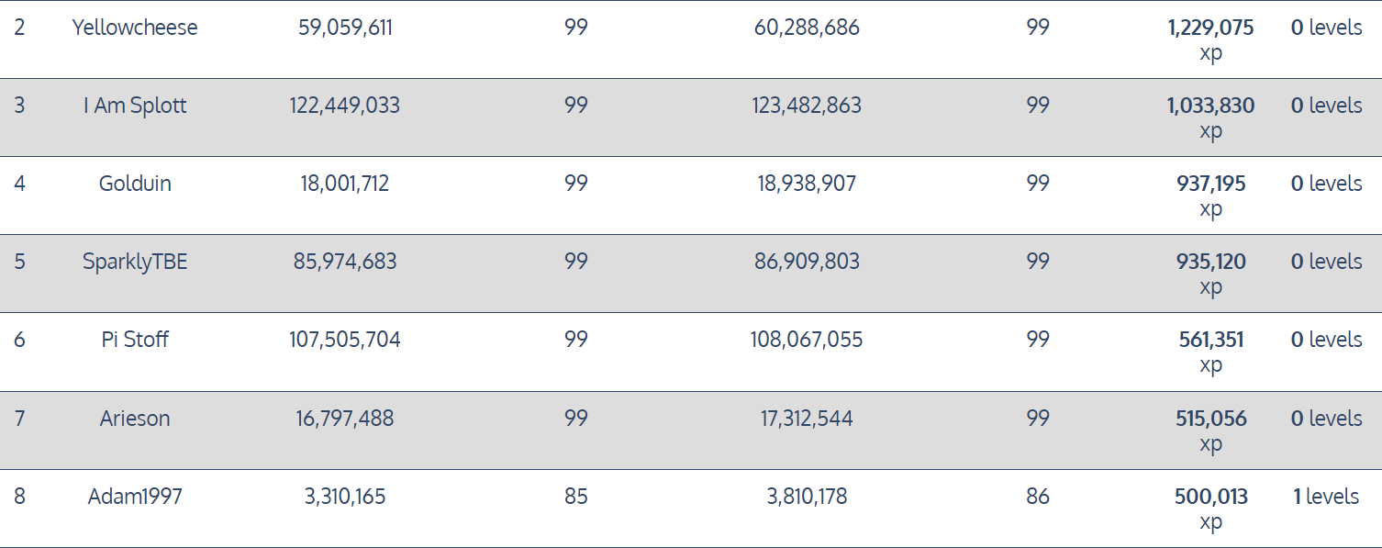Select the Pi Stoff player name

tap(135, 340)
